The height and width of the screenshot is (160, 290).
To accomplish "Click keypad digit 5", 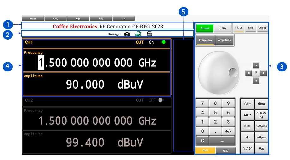I will click(x=215, y=113).
